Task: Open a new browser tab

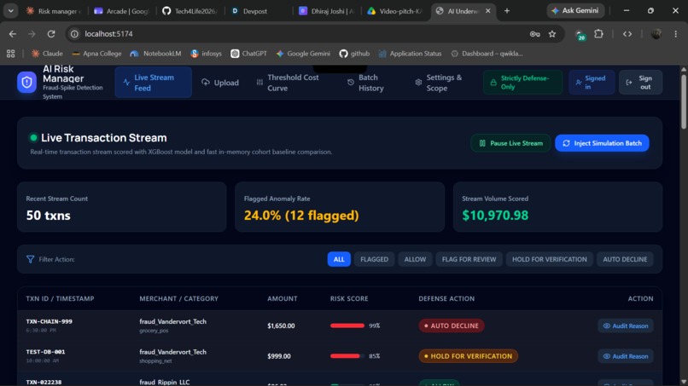Action: pyautogui.click(x=507, y=10)
